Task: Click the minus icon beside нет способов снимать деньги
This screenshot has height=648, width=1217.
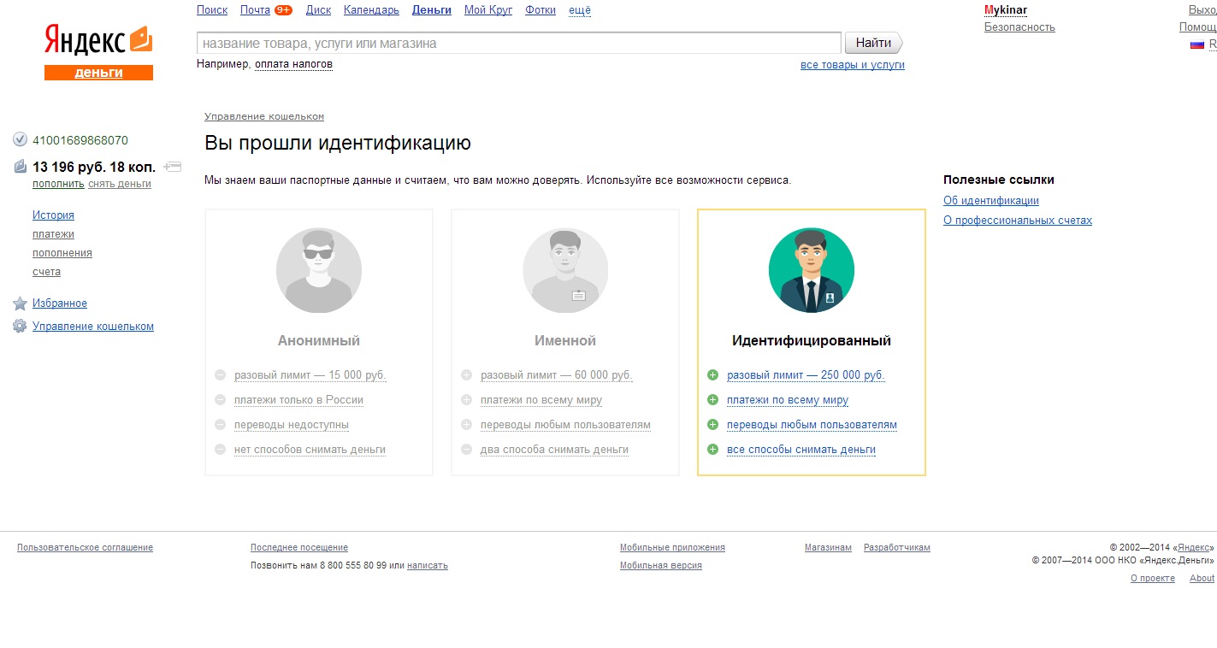Action: pos(220,450)
